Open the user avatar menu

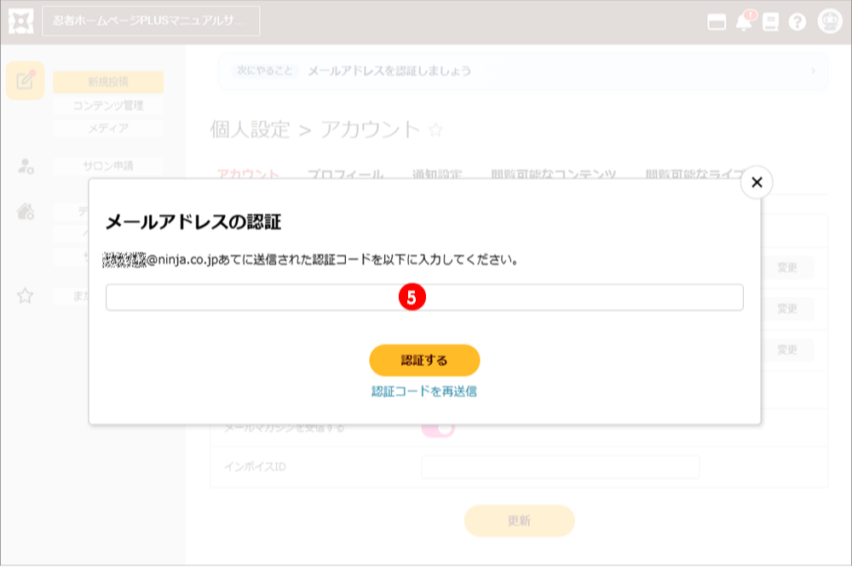tap(830, 22)
